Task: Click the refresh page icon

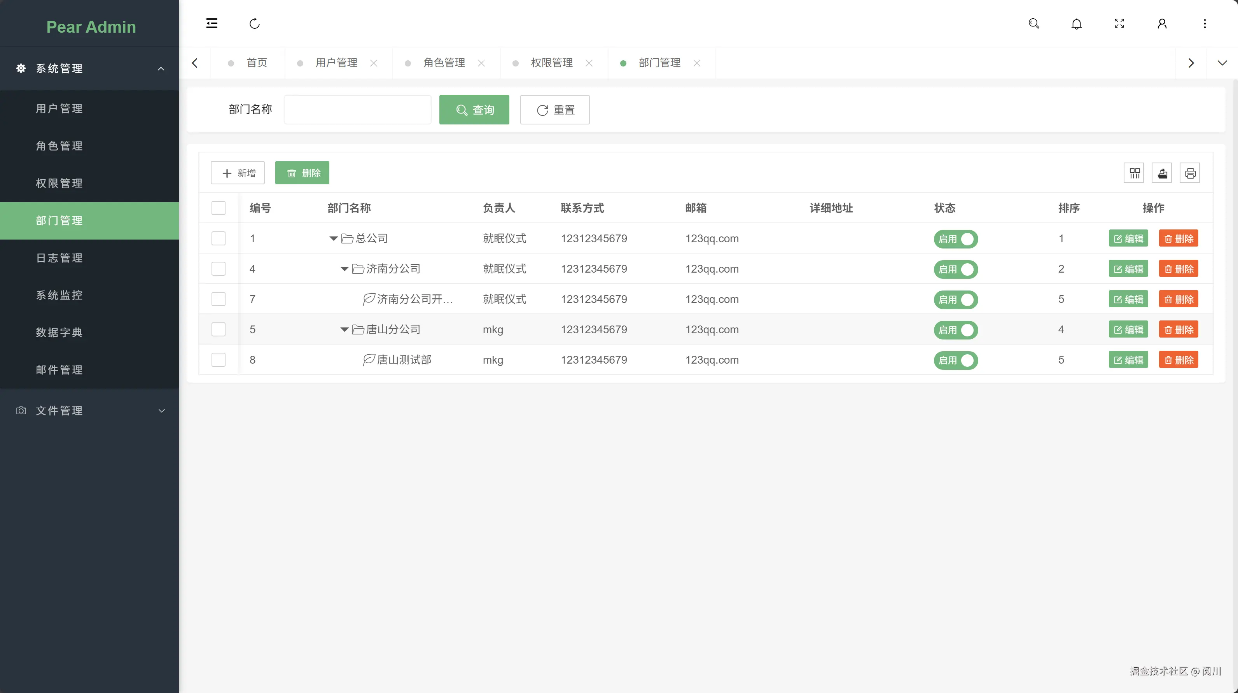Action: [x=254, y=24]
